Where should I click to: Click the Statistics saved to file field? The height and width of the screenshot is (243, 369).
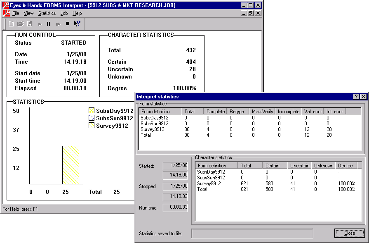[x=252, y=233]
